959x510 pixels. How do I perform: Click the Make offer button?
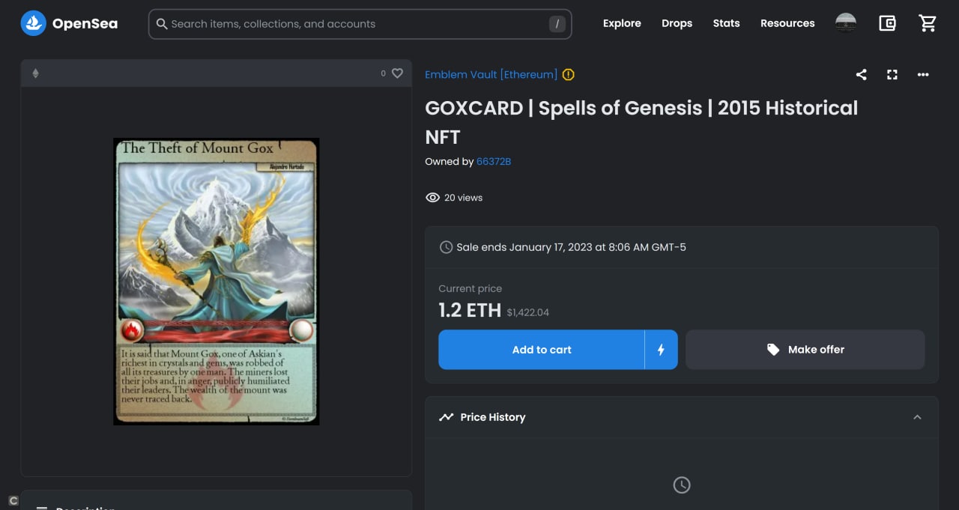(x=805, y=350)
